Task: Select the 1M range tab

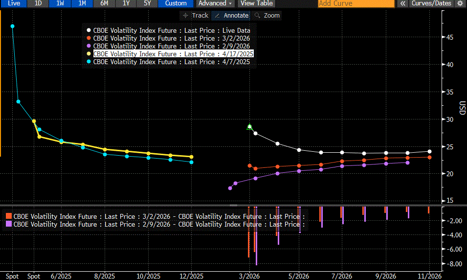Action: (x=82, y=3)
